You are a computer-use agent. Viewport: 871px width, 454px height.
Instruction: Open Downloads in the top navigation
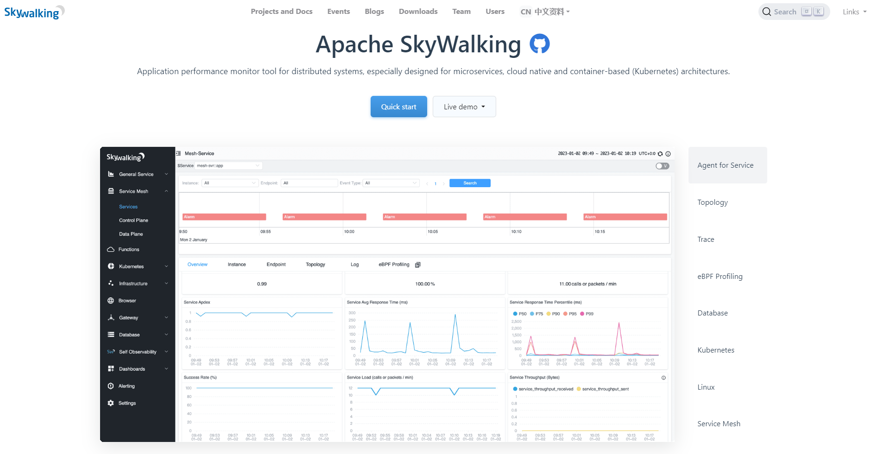418,12
